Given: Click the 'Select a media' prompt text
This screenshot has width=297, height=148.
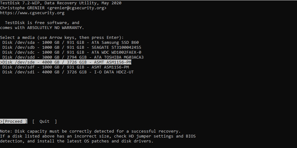Looking at the screenshot, I should tap(62, 38).
